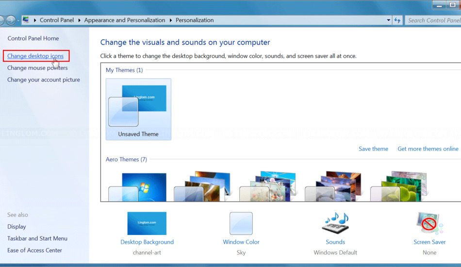Expand breadcrumb arrow after Control Panel
The height and width of the screenshot is (267, 461).
tap(79, 20)
